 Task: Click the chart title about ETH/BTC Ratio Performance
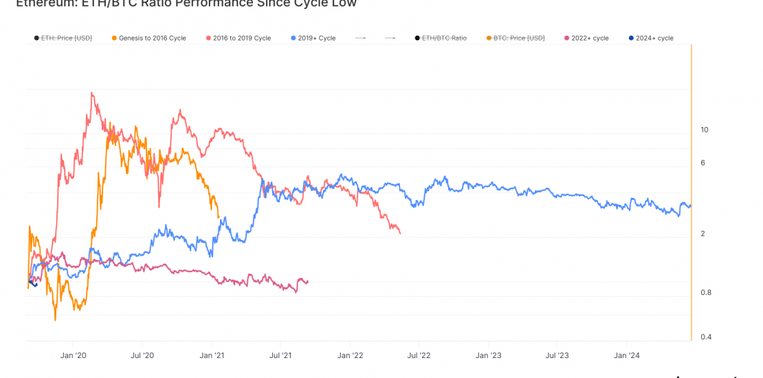(x=186, y=3)
